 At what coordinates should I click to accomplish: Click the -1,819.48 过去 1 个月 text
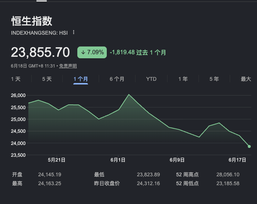(x=138, y=52)
